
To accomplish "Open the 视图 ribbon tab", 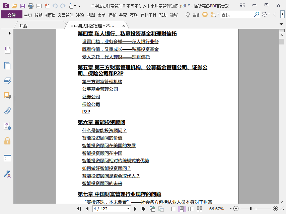I will (x=91, y=15).
